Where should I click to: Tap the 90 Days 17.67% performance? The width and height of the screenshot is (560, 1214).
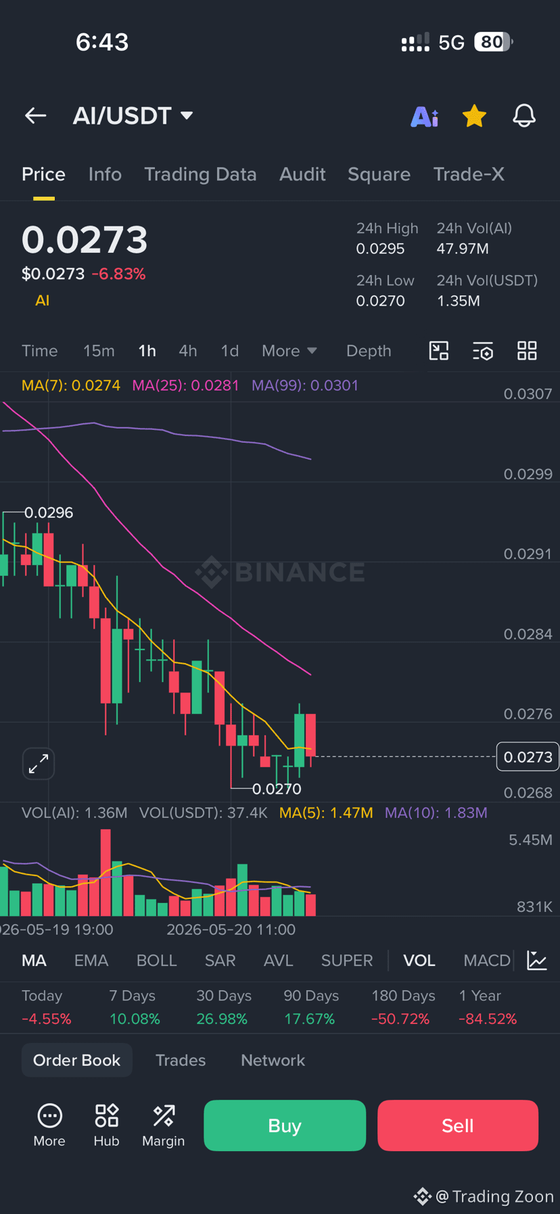pos(311,1007)
